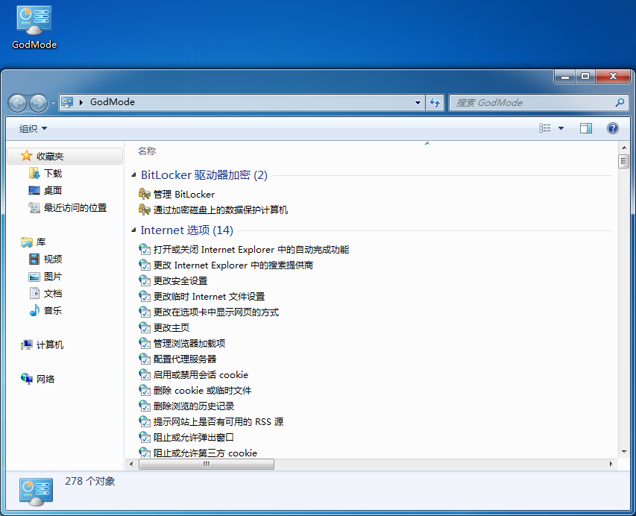Click the icon next to 管理 BitLocker
636x516 pixels.
(x=145, y=194)
